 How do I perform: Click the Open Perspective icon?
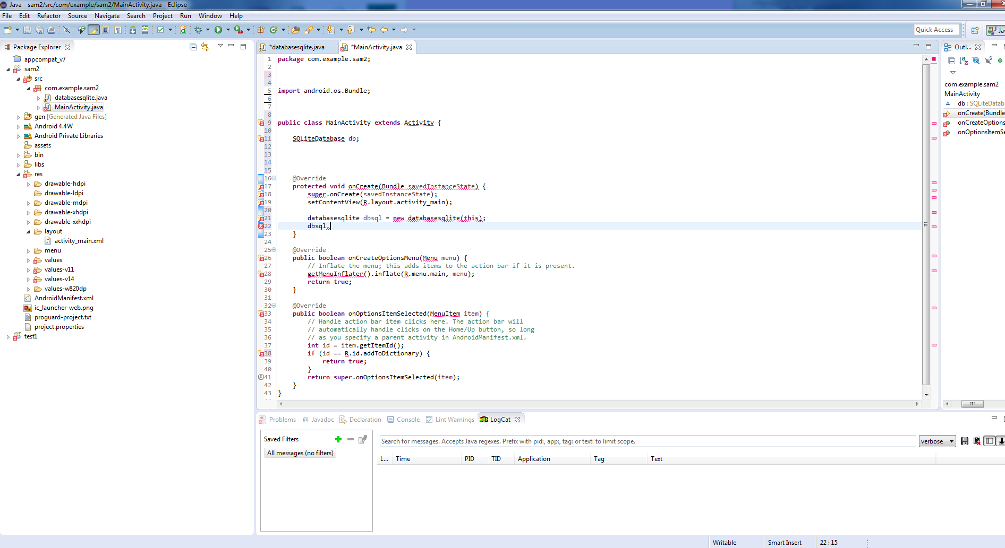(975, 30)
